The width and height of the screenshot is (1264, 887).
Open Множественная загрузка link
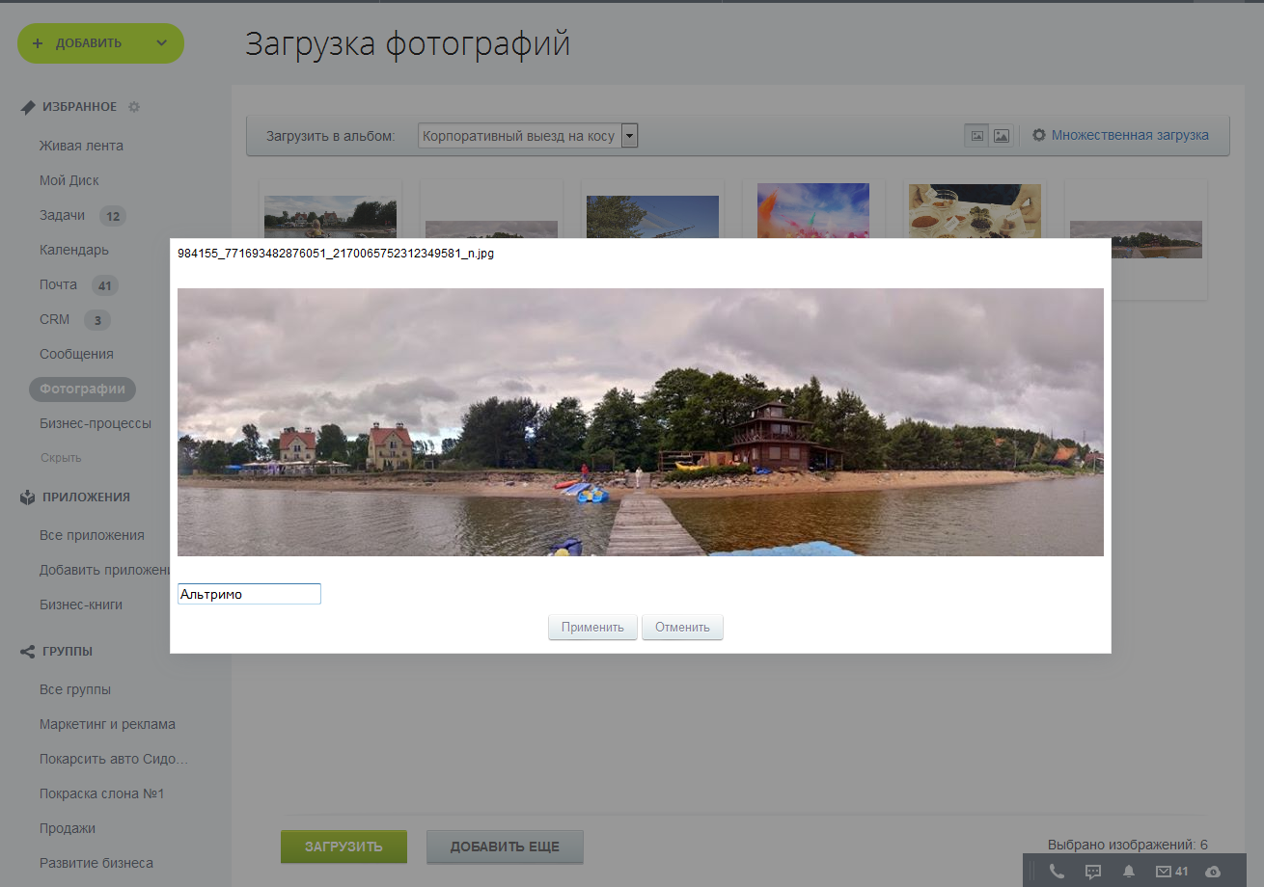1130,136
